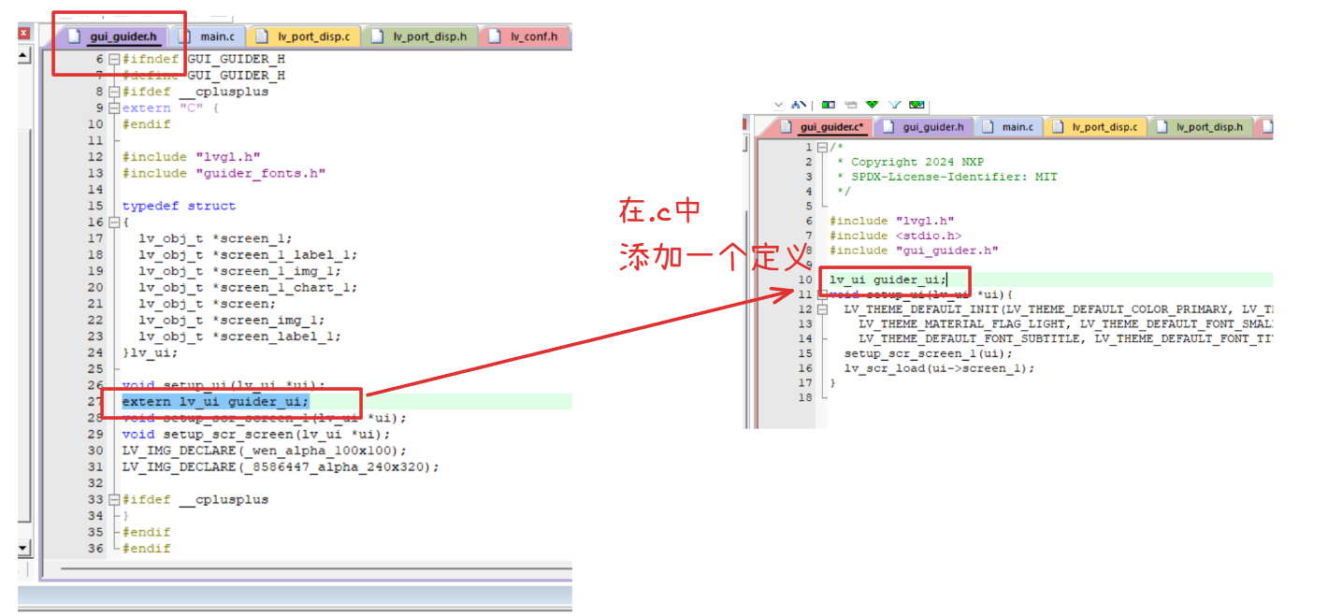Click line '#include "guider_fonts.h"'
This screenshot has height=616, width=1328.
224,173
